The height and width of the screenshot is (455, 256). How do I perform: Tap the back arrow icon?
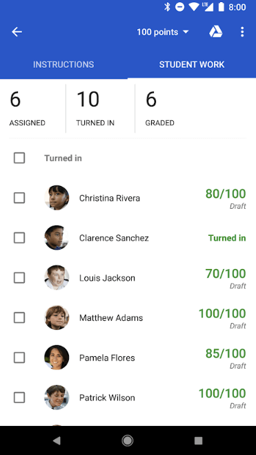tap(17, 32)
